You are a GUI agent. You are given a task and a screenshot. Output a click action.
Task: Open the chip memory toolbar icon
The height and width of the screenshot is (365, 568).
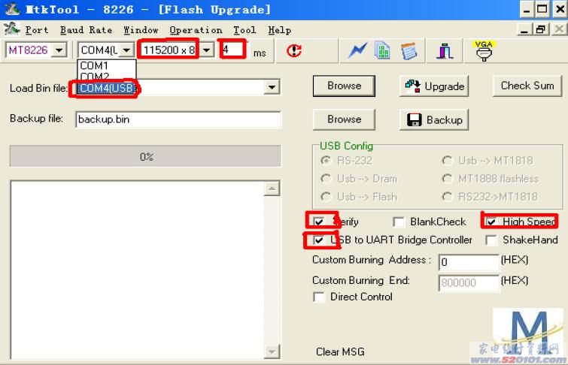(x=383, y=50)
